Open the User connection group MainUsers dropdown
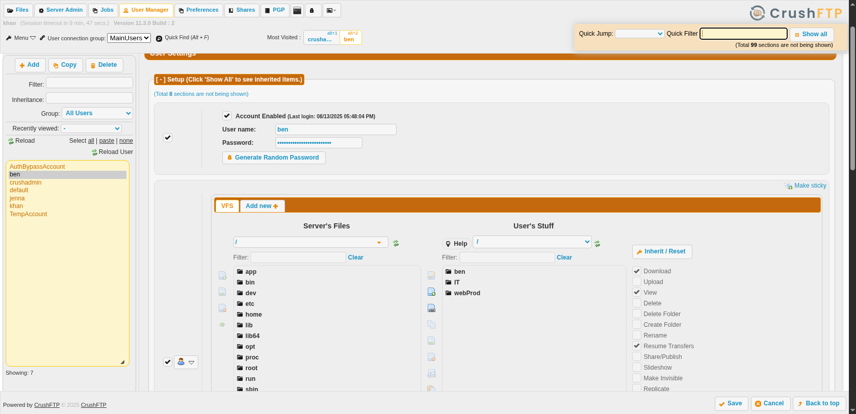This screenshot has width=856, height=414. click(129, 38)
